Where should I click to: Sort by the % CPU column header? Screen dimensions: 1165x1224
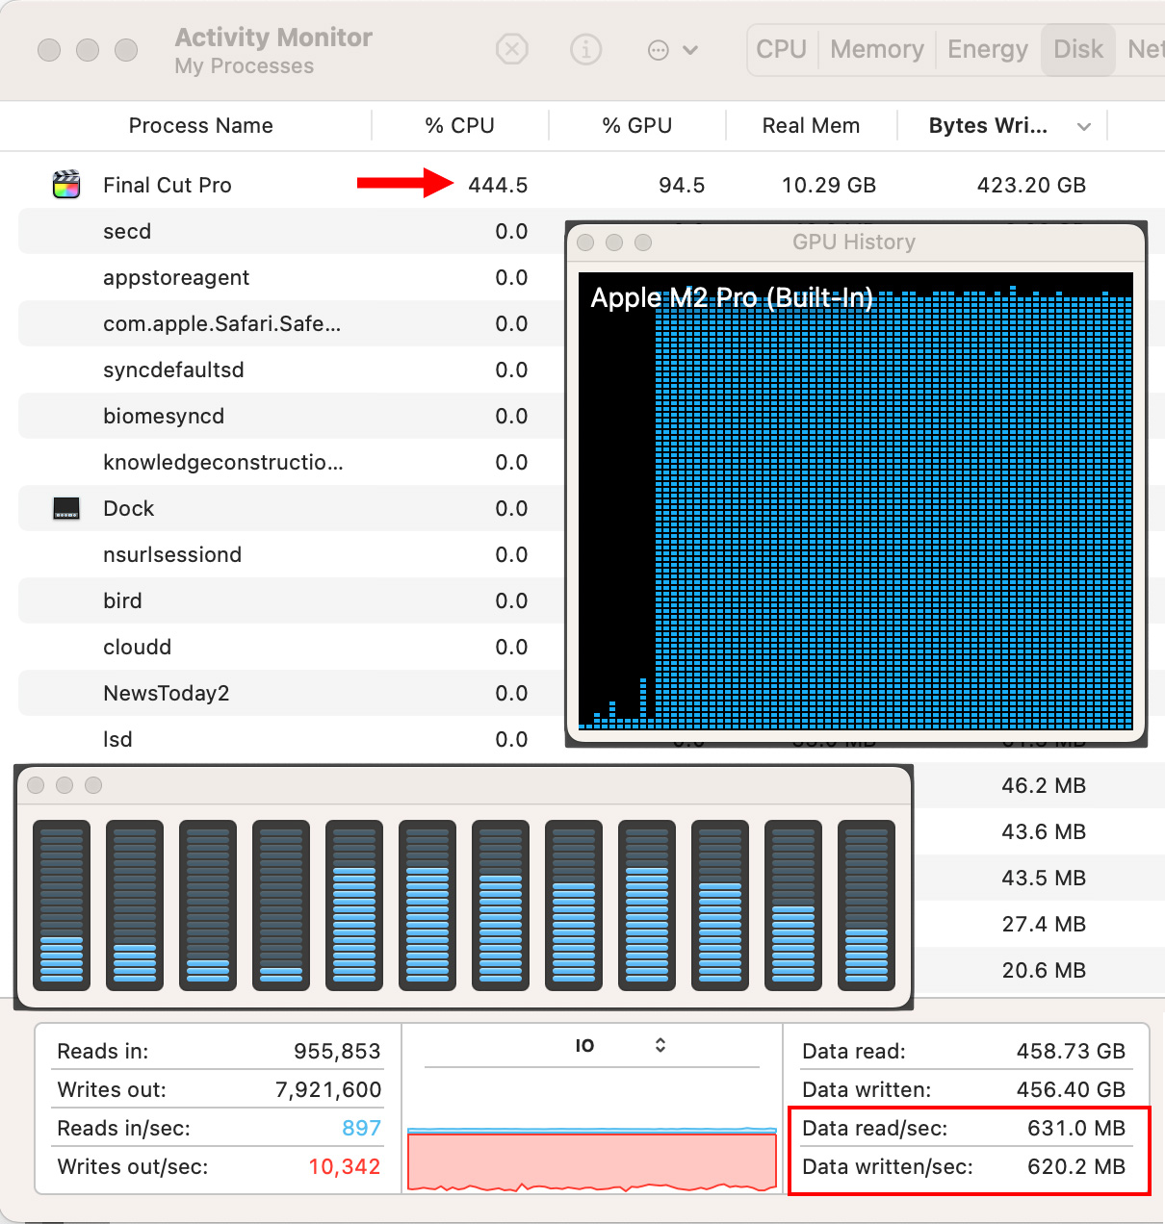click(x=460, y=126)
